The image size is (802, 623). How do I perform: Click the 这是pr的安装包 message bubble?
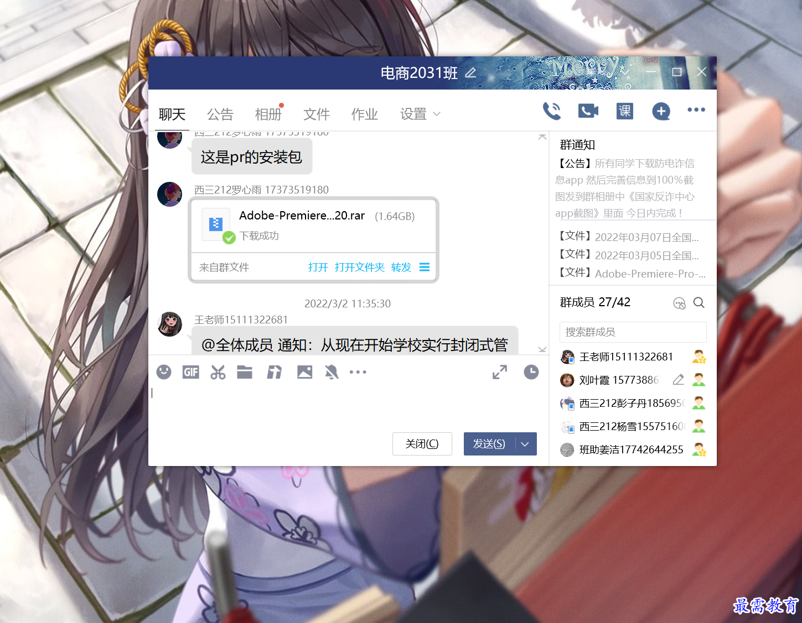pos(252,157)
